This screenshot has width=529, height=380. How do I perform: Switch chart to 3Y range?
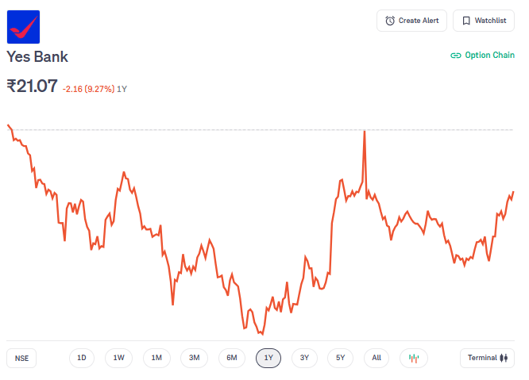point(305,358)
